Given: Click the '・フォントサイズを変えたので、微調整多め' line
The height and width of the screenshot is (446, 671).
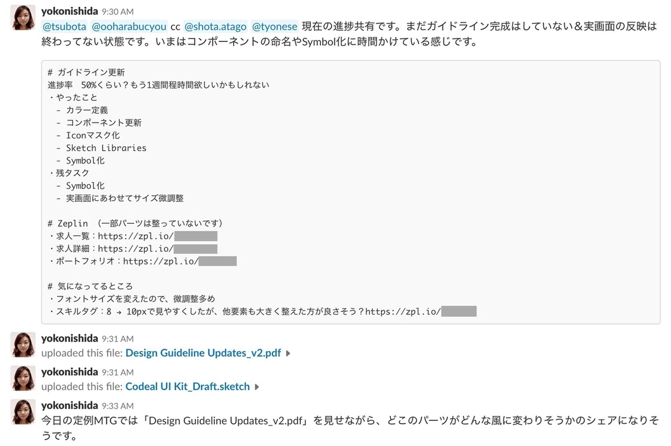Looking at the screenshot, I should pos(131,299).
